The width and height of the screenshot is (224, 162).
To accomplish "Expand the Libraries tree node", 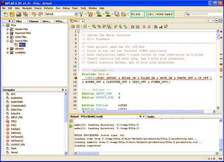I will pyautogui.click(x=7, y=49).
